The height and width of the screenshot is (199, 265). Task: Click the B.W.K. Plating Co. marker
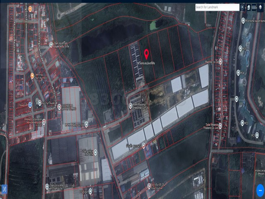87,124
